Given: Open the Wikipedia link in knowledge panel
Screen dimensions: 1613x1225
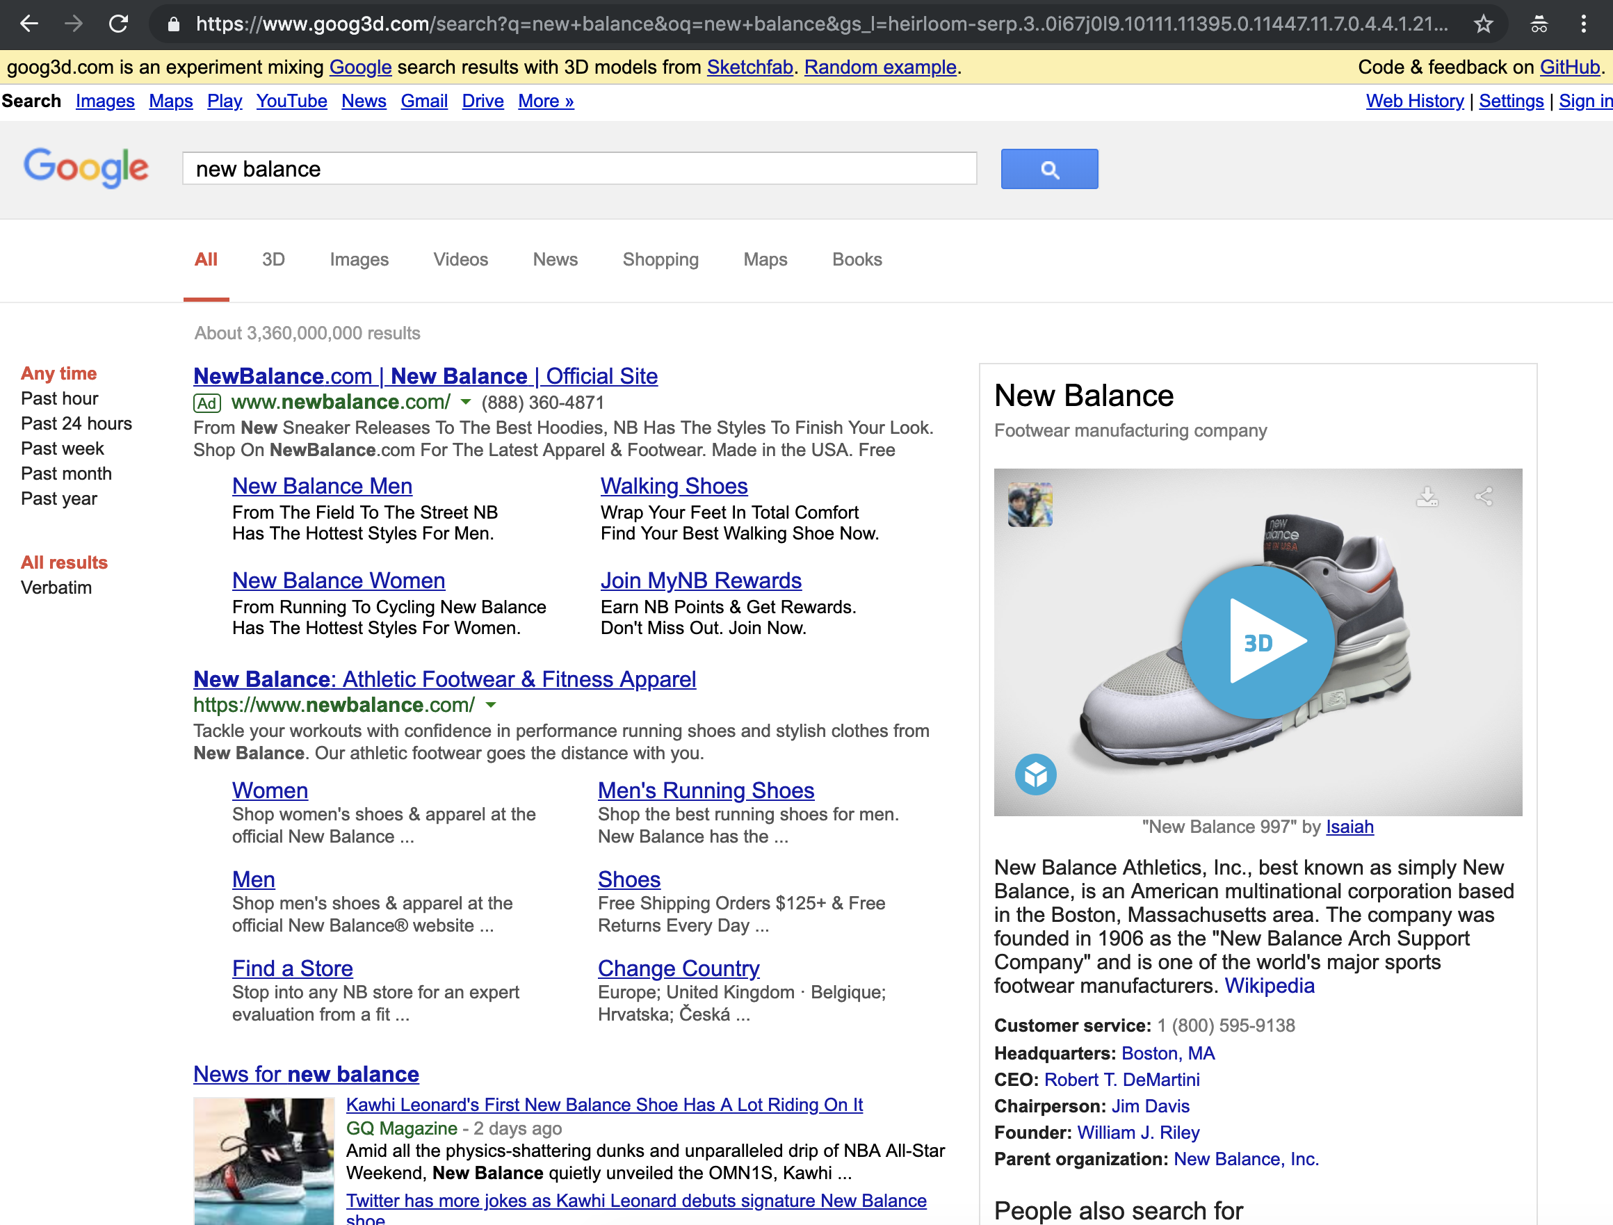Looking at the screenshot, I should [1269, 987].
